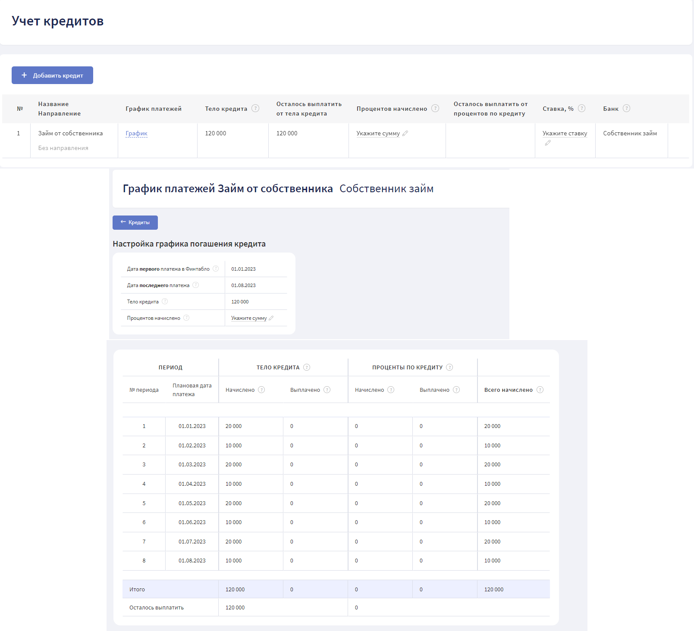
Task: Click the 120 000 Итого total accrued value
Action: [x=493, y=590]
